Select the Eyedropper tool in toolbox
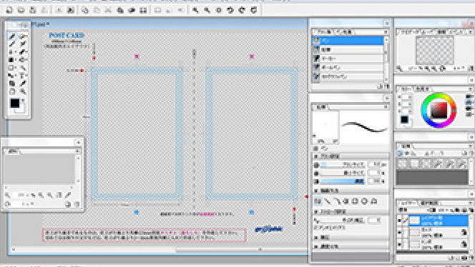The width and height of the screenshot is (475, 267). 23,84
